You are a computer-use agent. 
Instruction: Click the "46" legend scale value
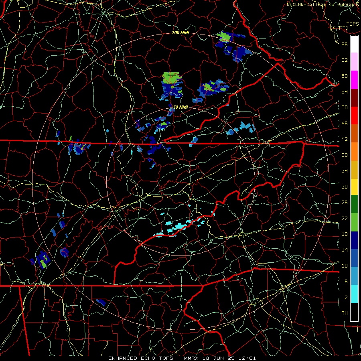tap(345, 124)
